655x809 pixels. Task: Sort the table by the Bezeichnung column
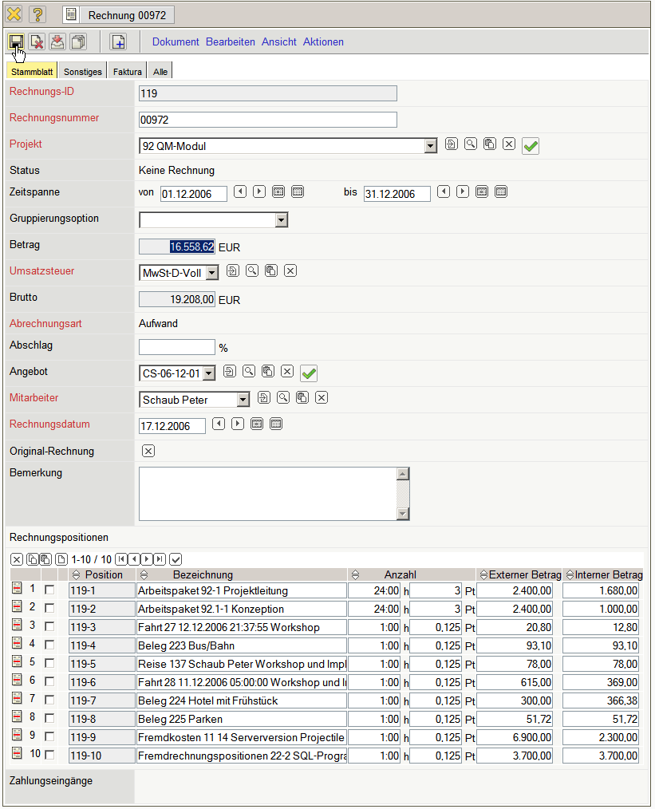144,575
